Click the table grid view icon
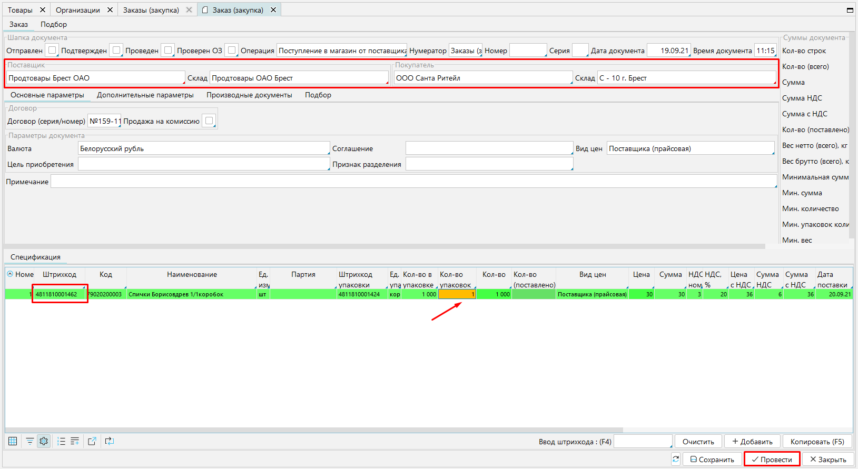The width and height of the screenshot is (858, 469). pyautogui.click(x=13, y=441)
